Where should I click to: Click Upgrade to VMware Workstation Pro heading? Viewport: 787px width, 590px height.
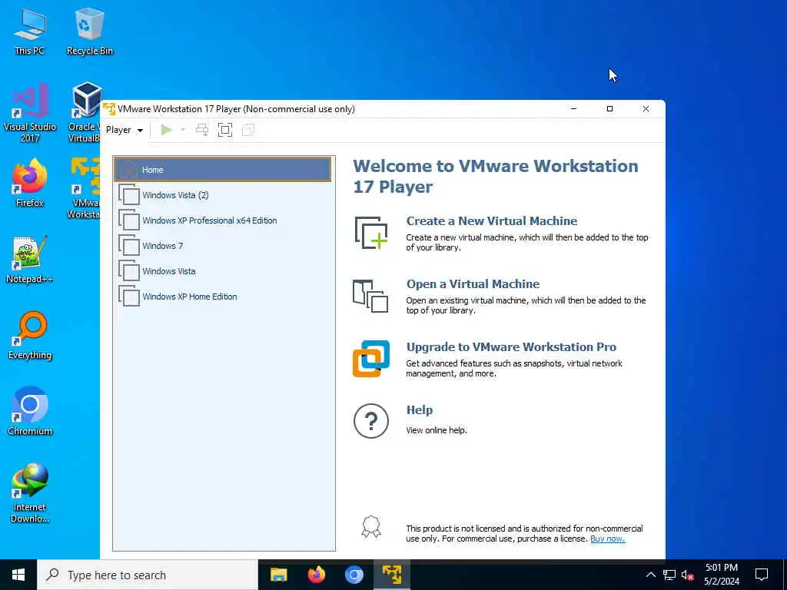511,346
